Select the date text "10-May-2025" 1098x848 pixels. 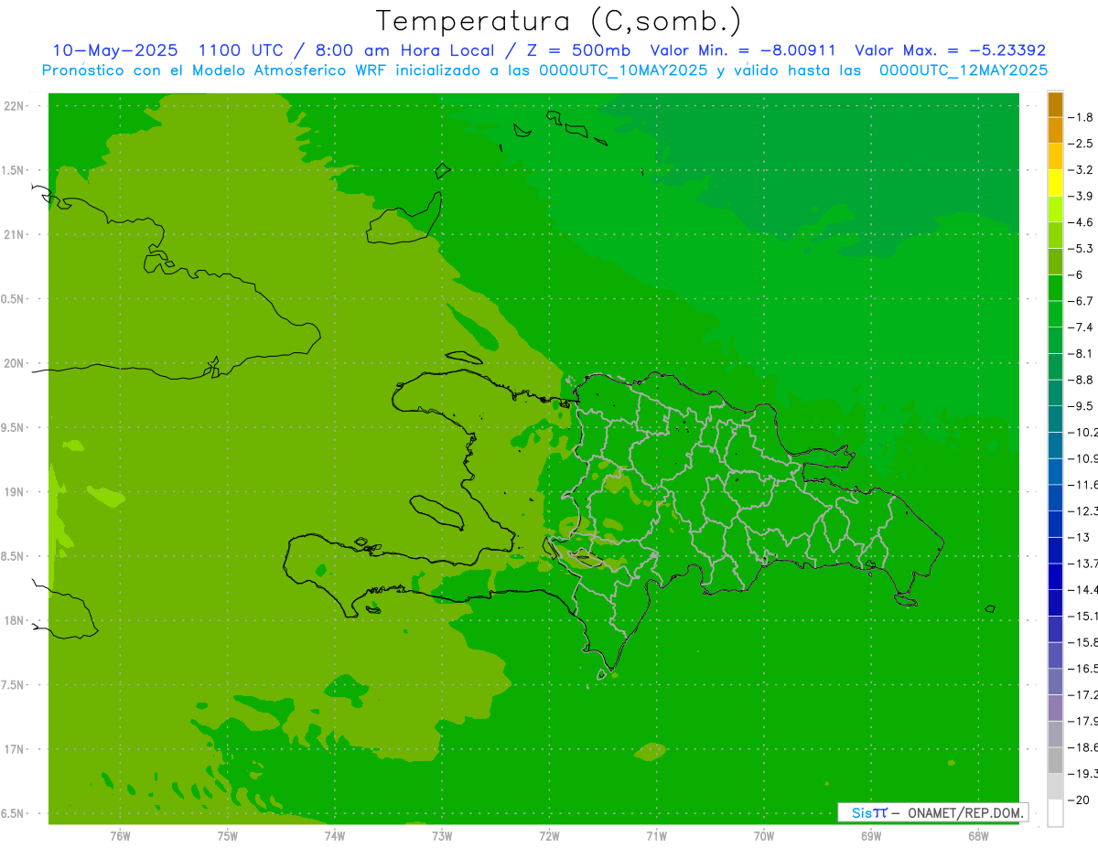pos(115,50)
